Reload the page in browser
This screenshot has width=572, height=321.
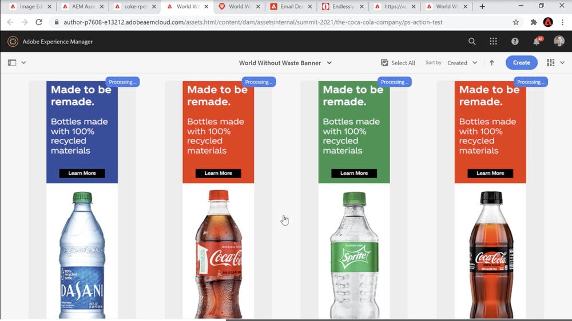(x=39, y=22)
